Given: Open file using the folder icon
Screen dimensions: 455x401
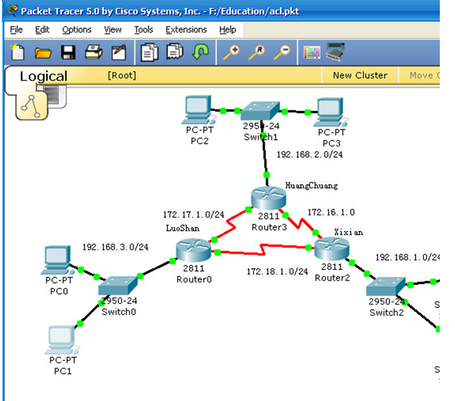Looking at the screenshot, I should [43, 53].
